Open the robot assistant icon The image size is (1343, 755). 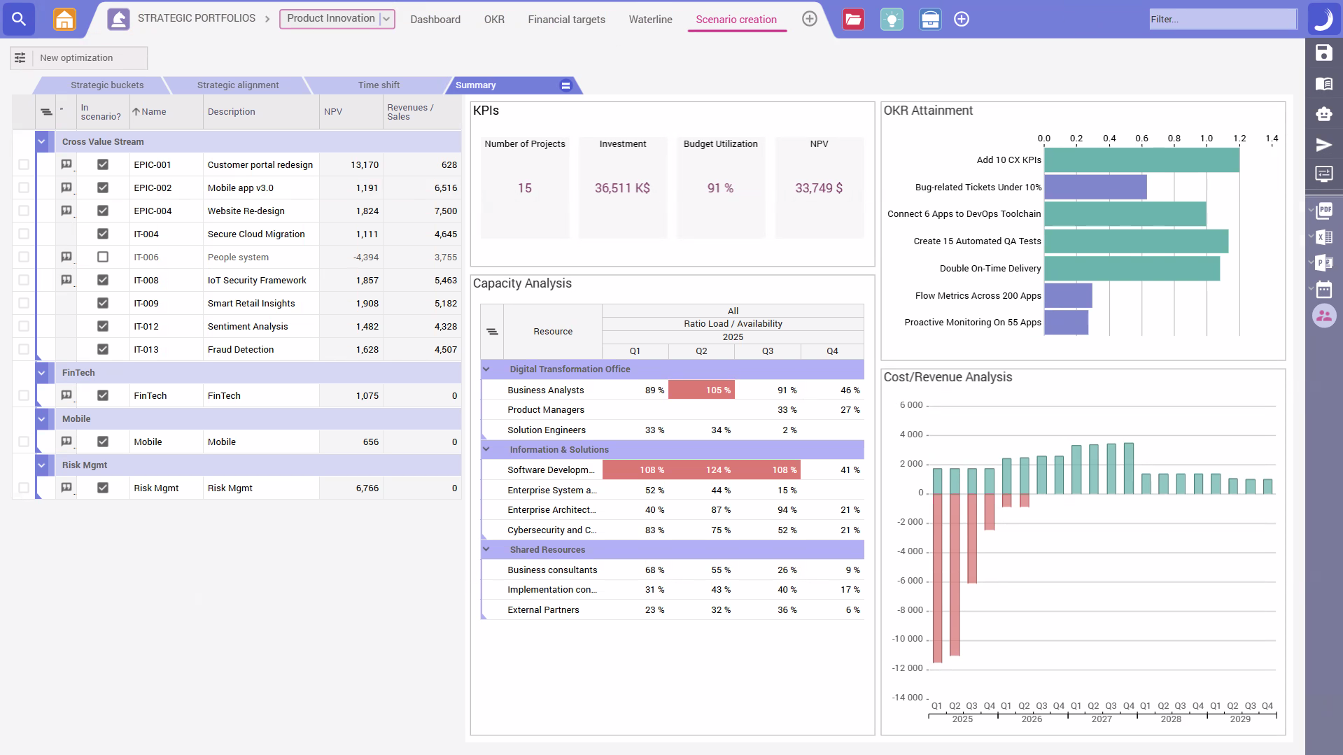[x=1323, y=113]
